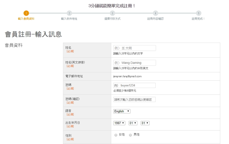Click step 3 circle in progress bar
Screen dimensions: 229x144
112,13
